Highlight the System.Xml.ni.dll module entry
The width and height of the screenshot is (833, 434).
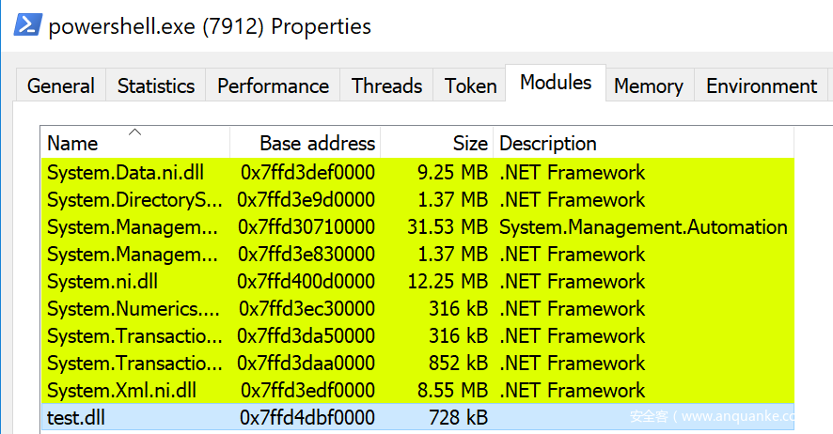coord(122,391)
